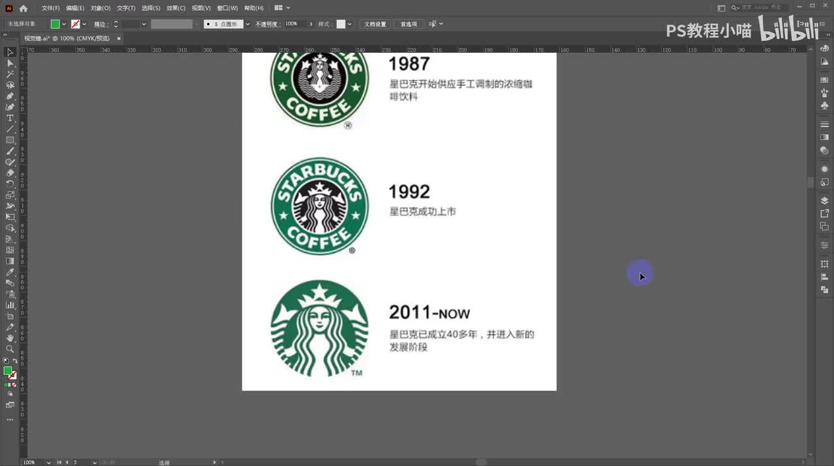
Task: Go to first artboard button
Action: (59, 462)
